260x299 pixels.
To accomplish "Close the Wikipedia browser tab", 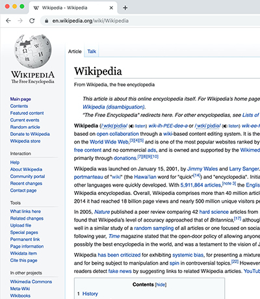I will (111, 8).
